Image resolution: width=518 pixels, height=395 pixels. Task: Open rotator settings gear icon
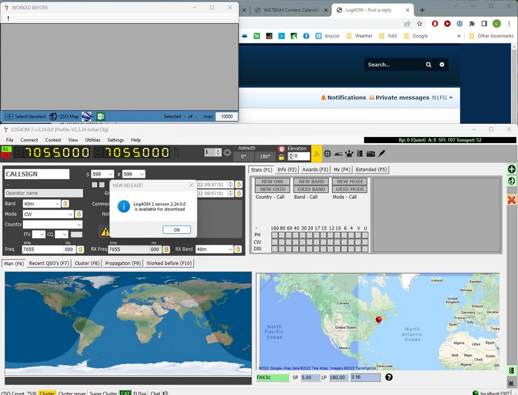[227, 153]
